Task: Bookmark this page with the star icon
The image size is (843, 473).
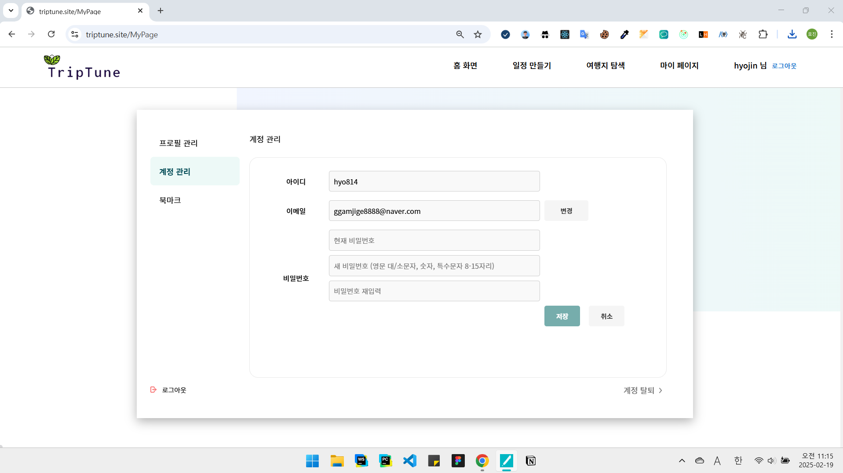Action: pos(478,34)
